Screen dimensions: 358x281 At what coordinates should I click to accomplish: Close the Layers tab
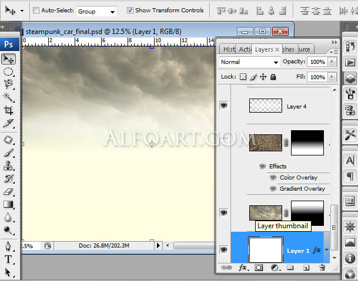pyautogui.click(x=277, y=49)
